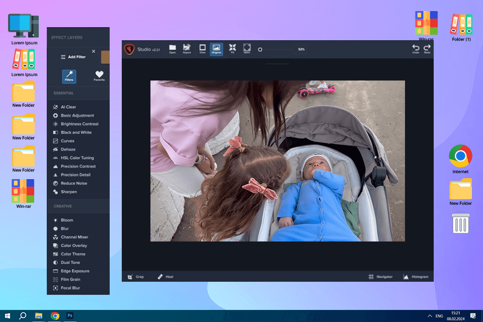Click the Add Filter button
This screenshot has height=322, width=483.
click(x=73, y=57)
